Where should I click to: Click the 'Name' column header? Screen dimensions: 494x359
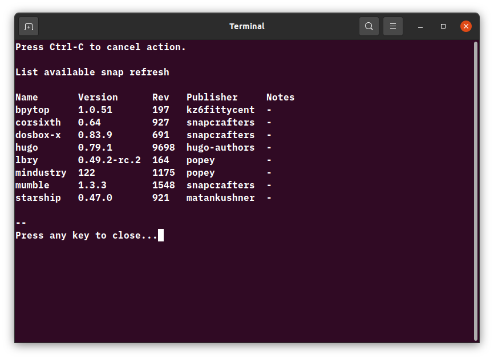point(27,97)
